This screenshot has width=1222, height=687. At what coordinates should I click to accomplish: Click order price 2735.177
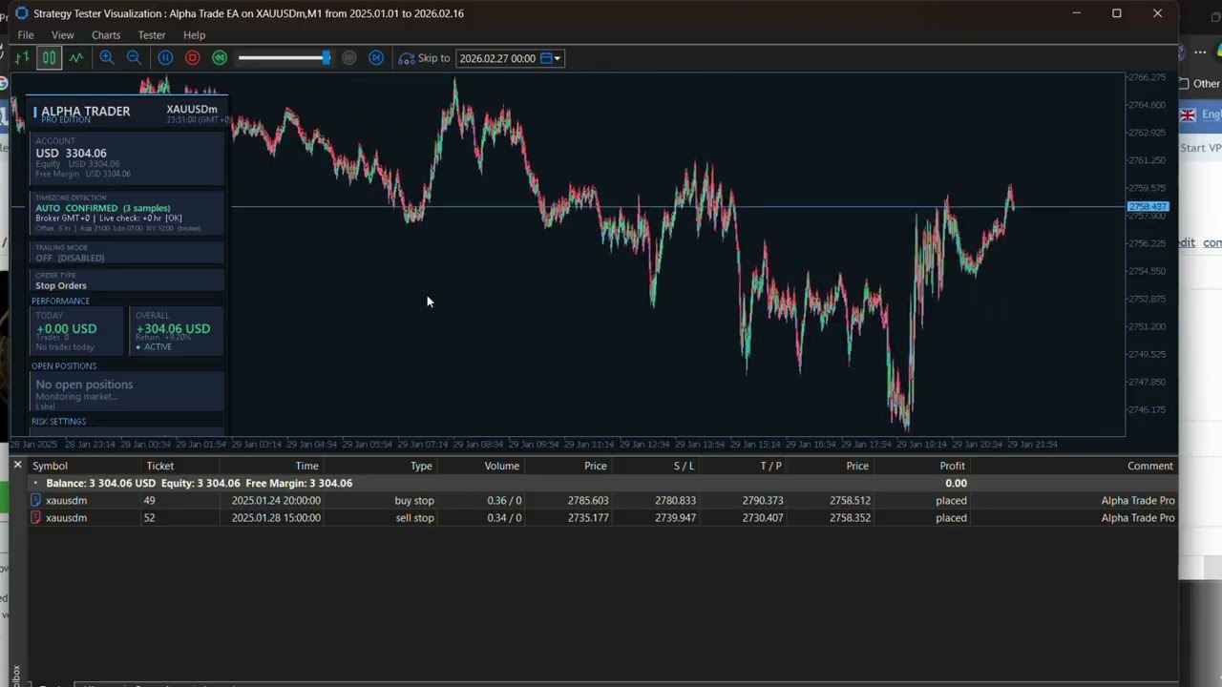point(587,517)
